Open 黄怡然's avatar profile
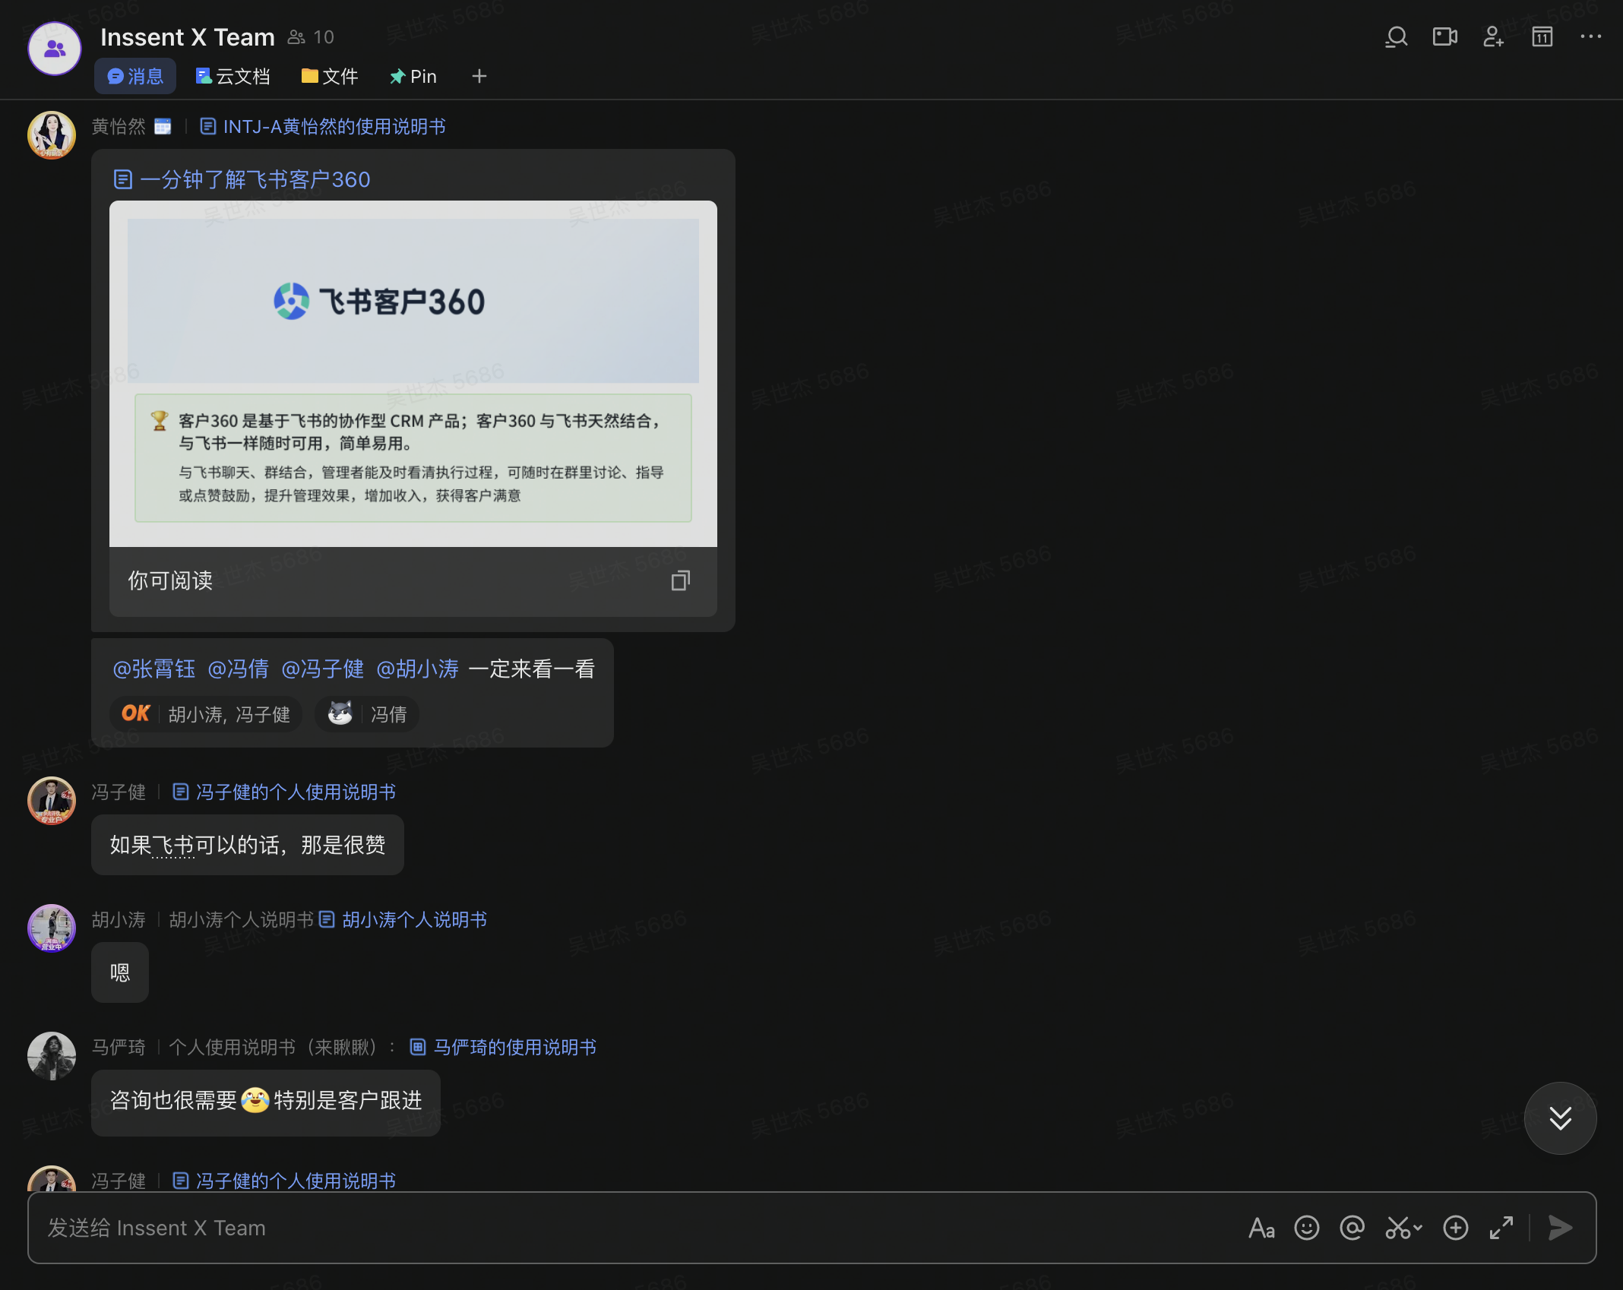The height and width of the screenshot is (1290, 1623). tap(52, 135)
